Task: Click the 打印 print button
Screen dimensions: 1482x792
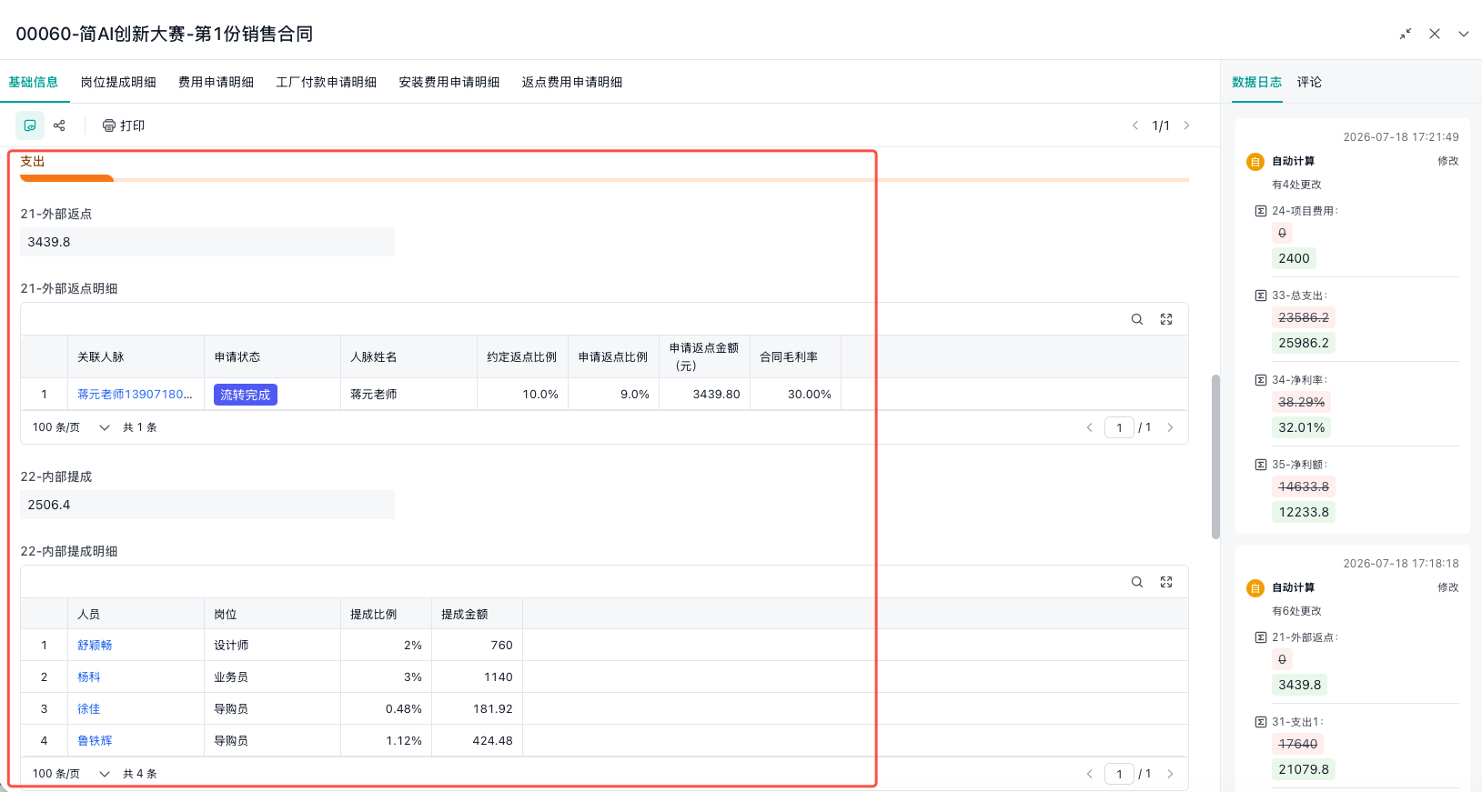Action: click(x=124, y=125)
